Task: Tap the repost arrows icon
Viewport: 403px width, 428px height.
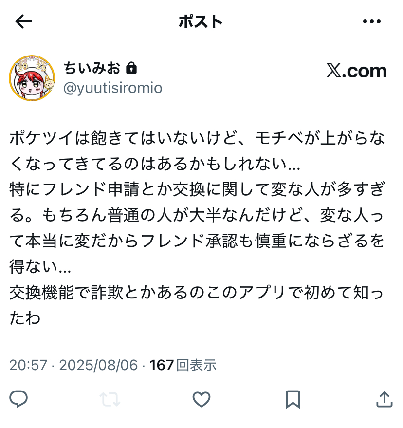Action: [110, 399]
